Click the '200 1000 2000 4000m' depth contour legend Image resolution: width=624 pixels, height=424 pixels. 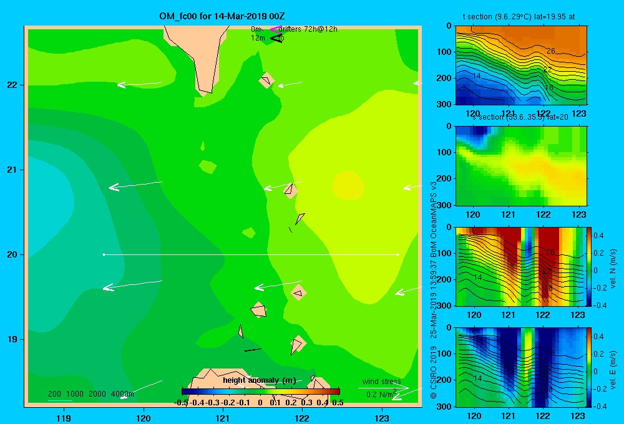click(90, 394)
